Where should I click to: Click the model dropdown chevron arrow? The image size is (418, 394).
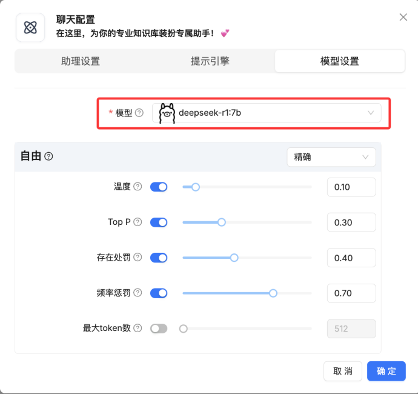coord(371,113)
